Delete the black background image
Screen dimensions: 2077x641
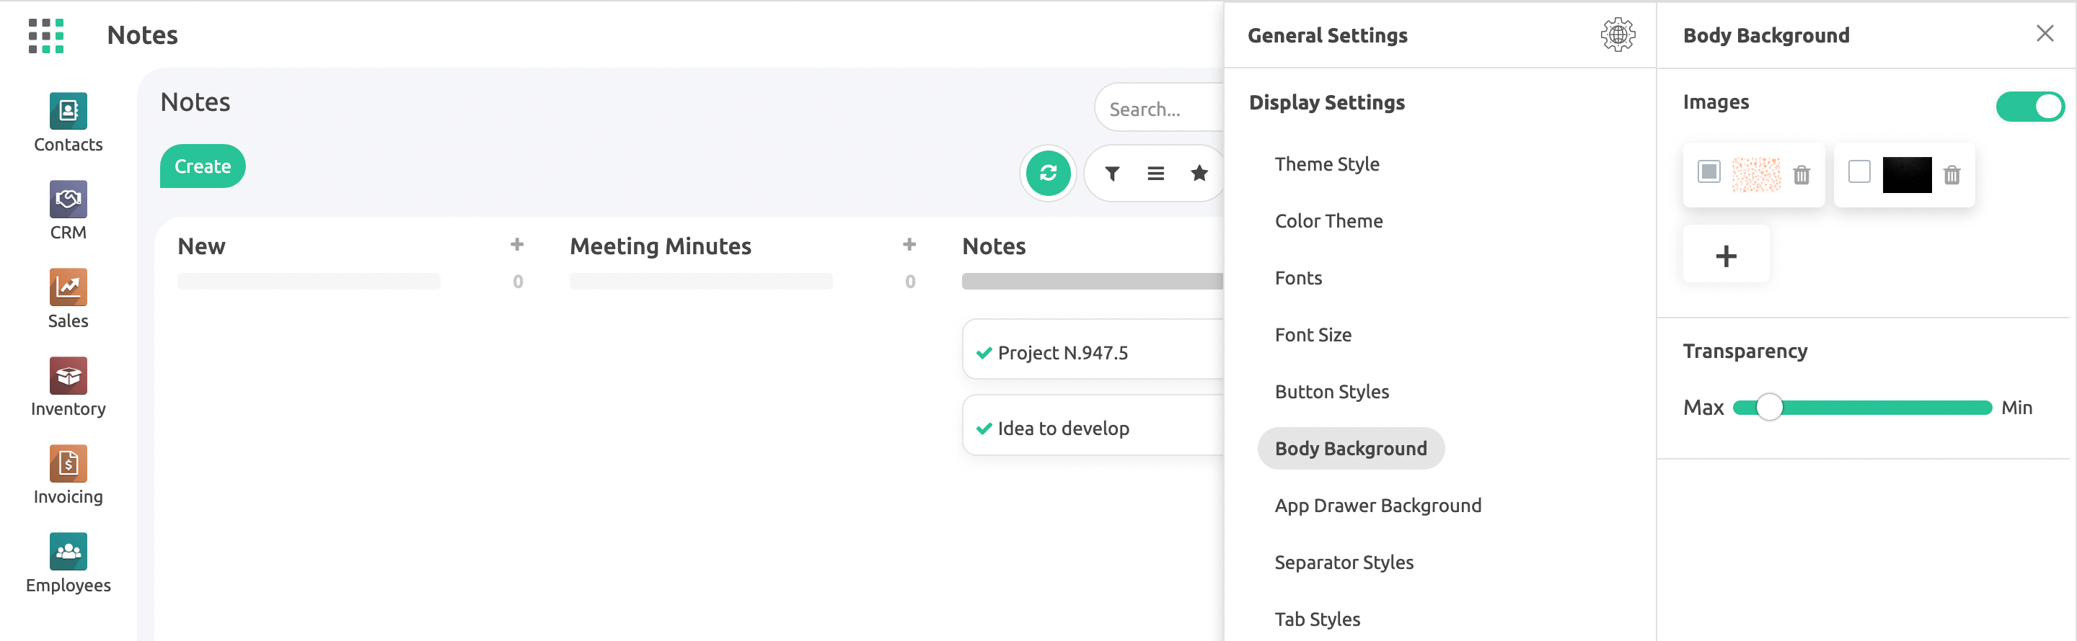pos(1950,175)
